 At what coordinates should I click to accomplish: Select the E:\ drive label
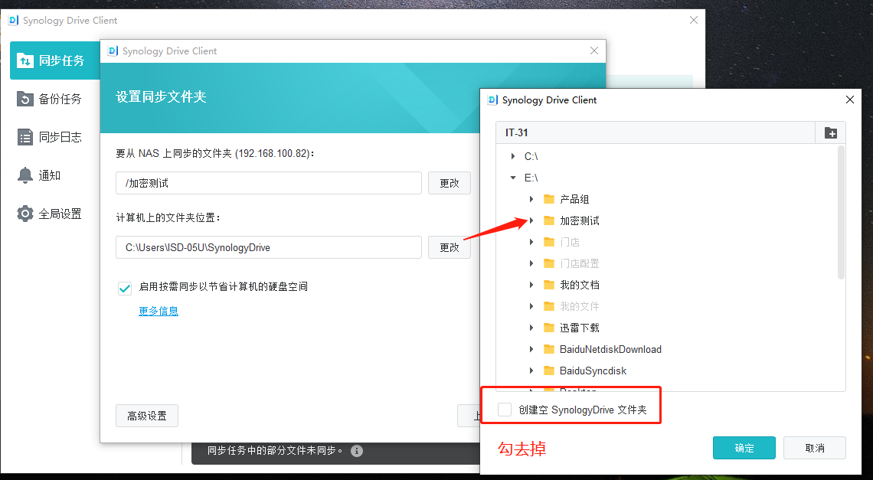click(531, 178)
